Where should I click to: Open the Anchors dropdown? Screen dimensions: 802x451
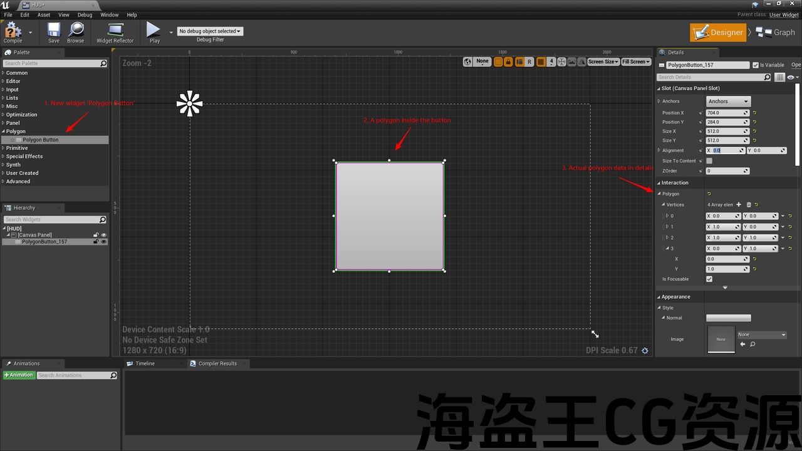point(728,101)
